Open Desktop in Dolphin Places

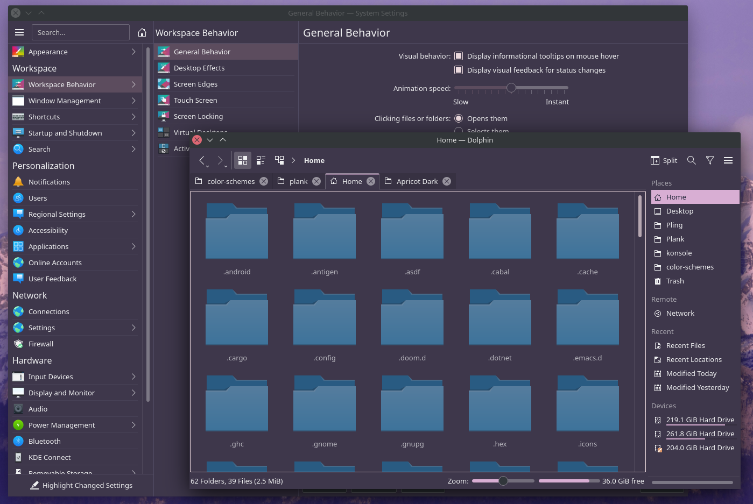[695, 211]
